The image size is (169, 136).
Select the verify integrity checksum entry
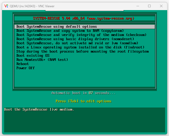81,35
